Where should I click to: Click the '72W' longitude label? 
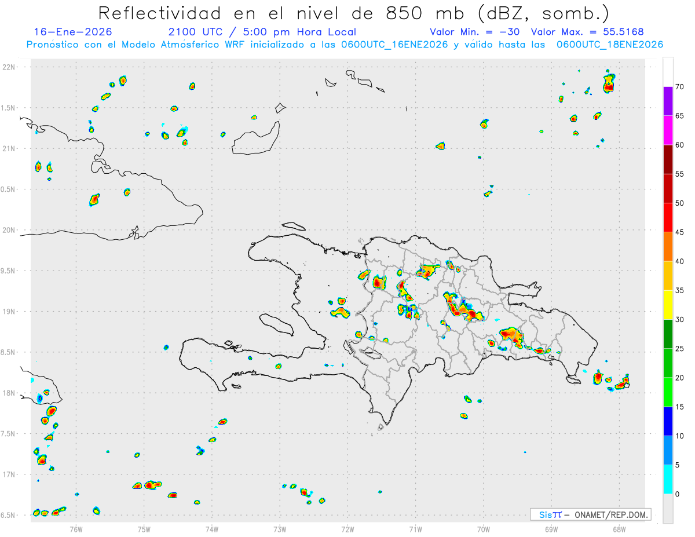[x=348, y=528]
